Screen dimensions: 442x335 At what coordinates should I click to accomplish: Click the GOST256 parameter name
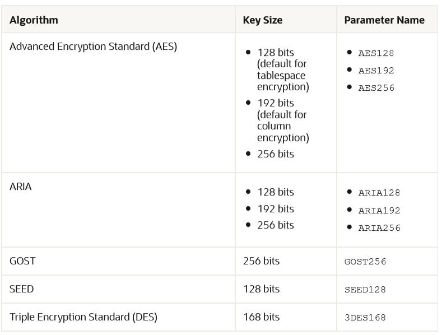[365, 262]
